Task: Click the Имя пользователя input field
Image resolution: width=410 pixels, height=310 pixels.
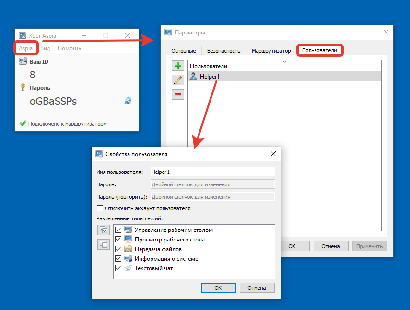Action: (212, 172)
